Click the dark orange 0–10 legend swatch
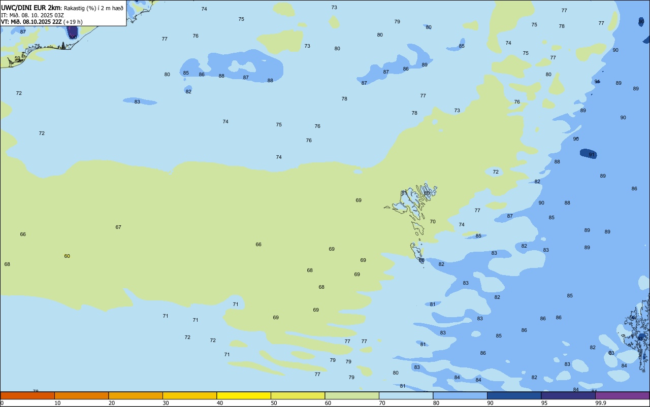 click(x=27, y=395)
